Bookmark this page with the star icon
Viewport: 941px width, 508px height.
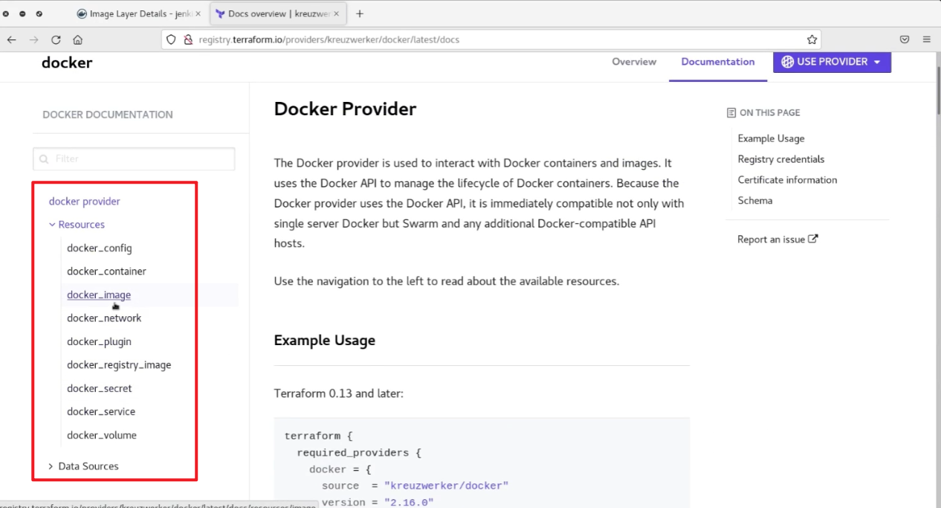click(812, 39)
